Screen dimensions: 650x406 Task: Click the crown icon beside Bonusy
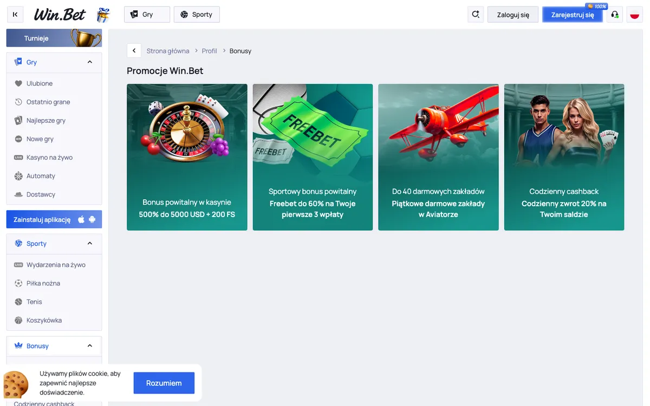pyautogui.click(x=18, y=345)
